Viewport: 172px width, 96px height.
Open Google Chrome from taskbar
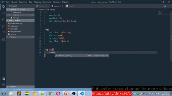[x=50, y=94]
